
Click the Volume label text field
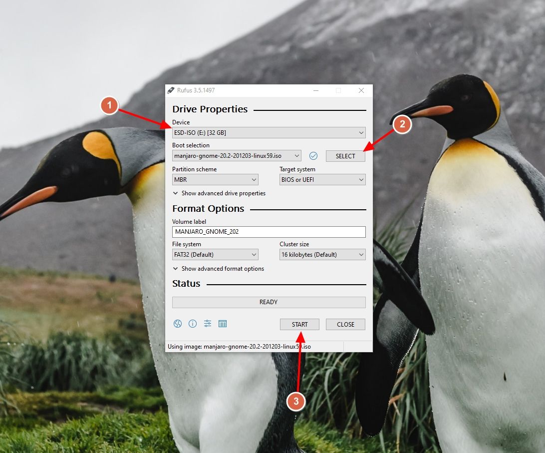pyautogui.click(x=269, y=232)
